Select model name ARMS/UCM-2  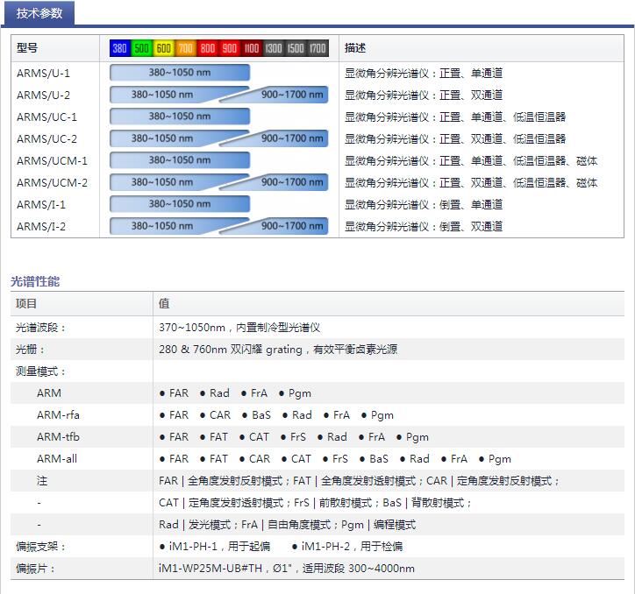point(52,182)
